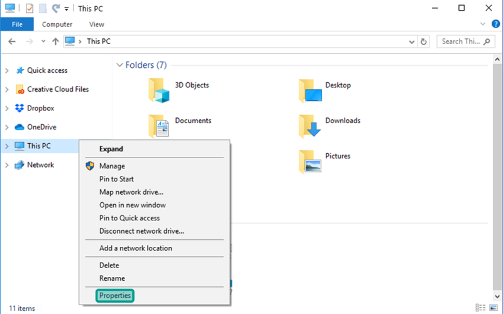Expand the Quick access tree node
This screenshot has height=314, width=503.
(7, 70)
